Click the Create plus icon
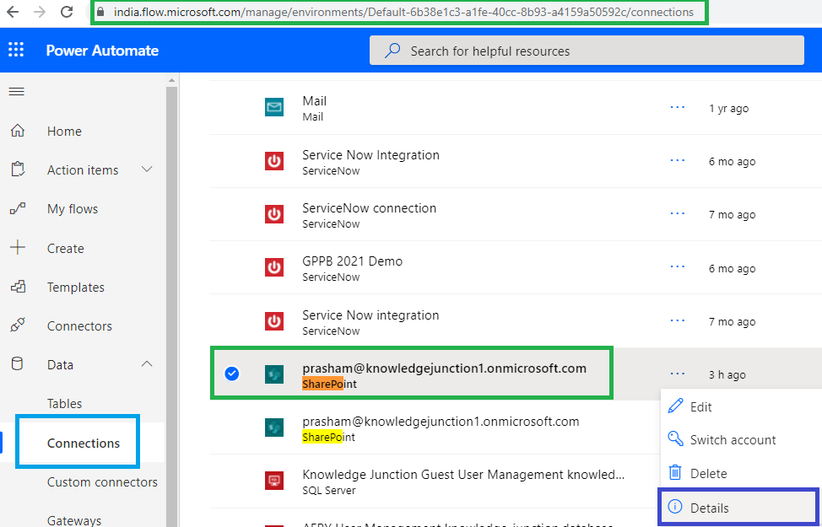Viewport: 822px width, 527px height. click(17, 247)
